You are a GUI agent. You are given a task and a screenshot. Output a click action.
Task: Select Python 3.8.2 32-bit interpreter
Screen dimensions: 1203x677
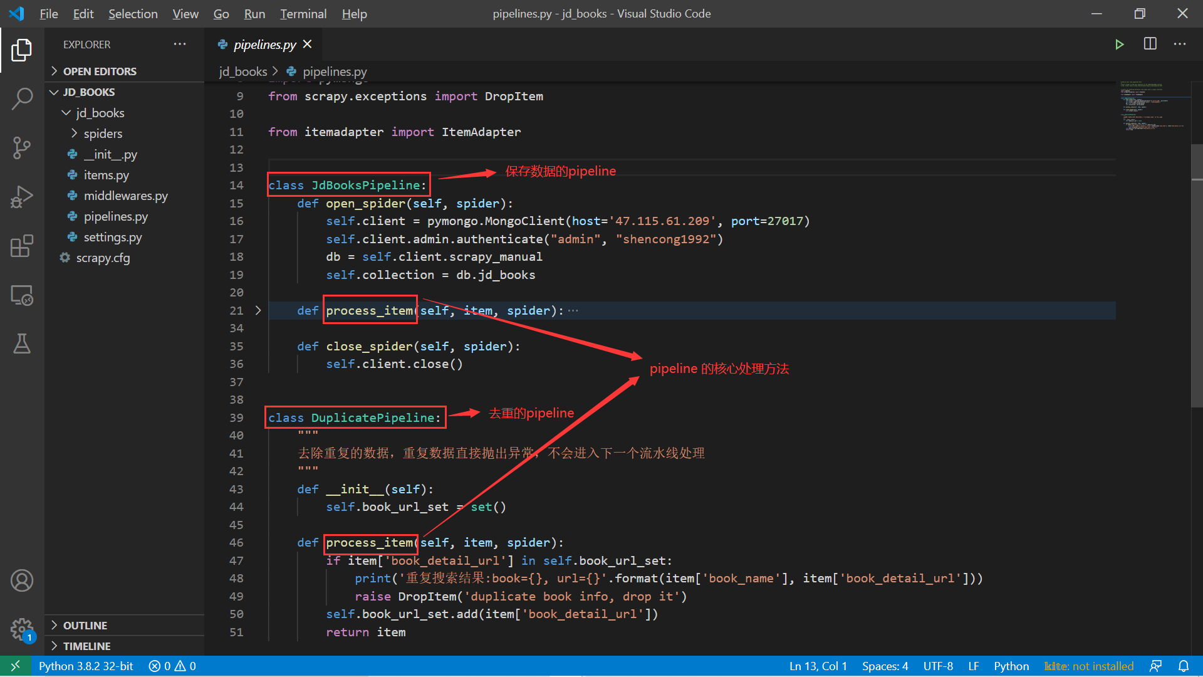pyautogui.click(x=86, y=666)
